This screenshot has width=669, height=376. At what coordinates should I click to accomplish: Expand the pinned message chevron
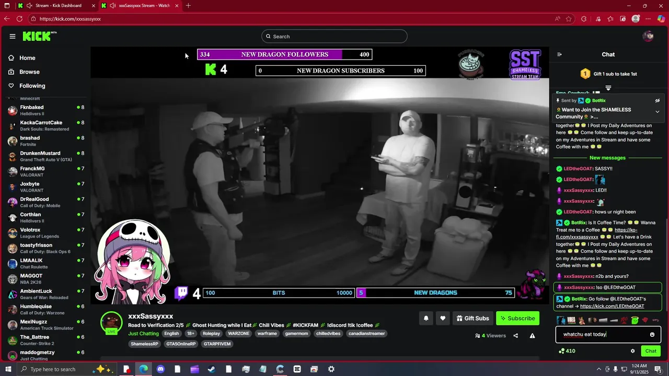658,112
